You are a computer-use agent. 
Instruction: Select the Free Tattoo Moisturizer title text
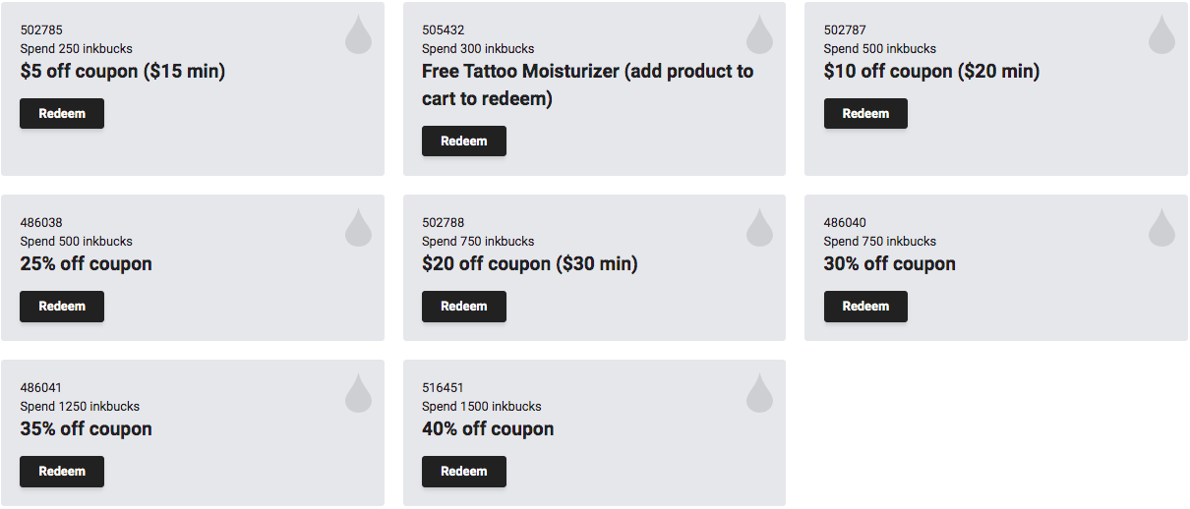[588, 85]
